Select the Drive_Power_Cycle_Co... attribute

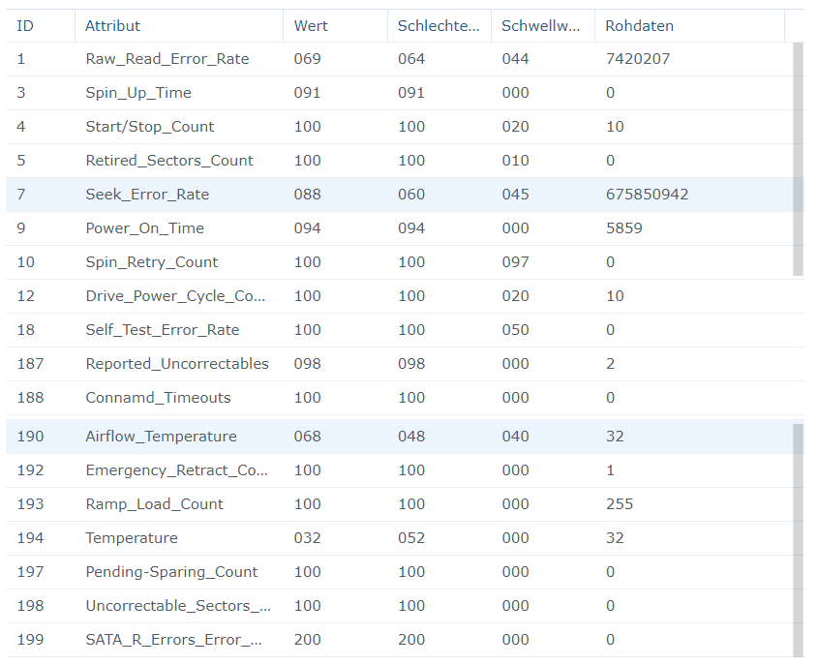pos(175,296)
